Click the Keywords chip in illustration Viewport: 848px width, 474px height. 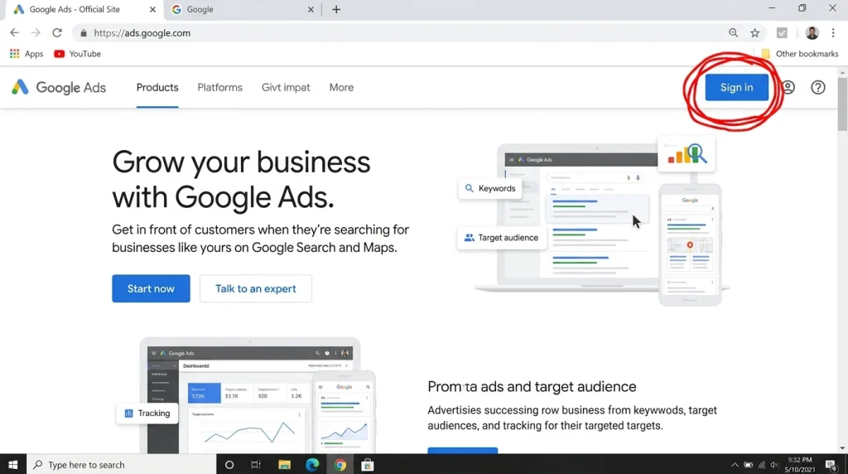click(490, 188)
